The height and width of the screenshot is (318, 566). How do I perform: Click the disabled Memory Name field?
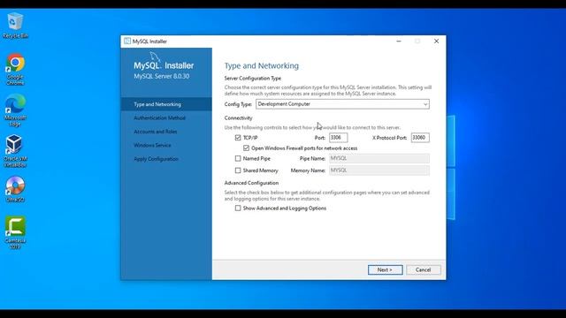point(379,170)
